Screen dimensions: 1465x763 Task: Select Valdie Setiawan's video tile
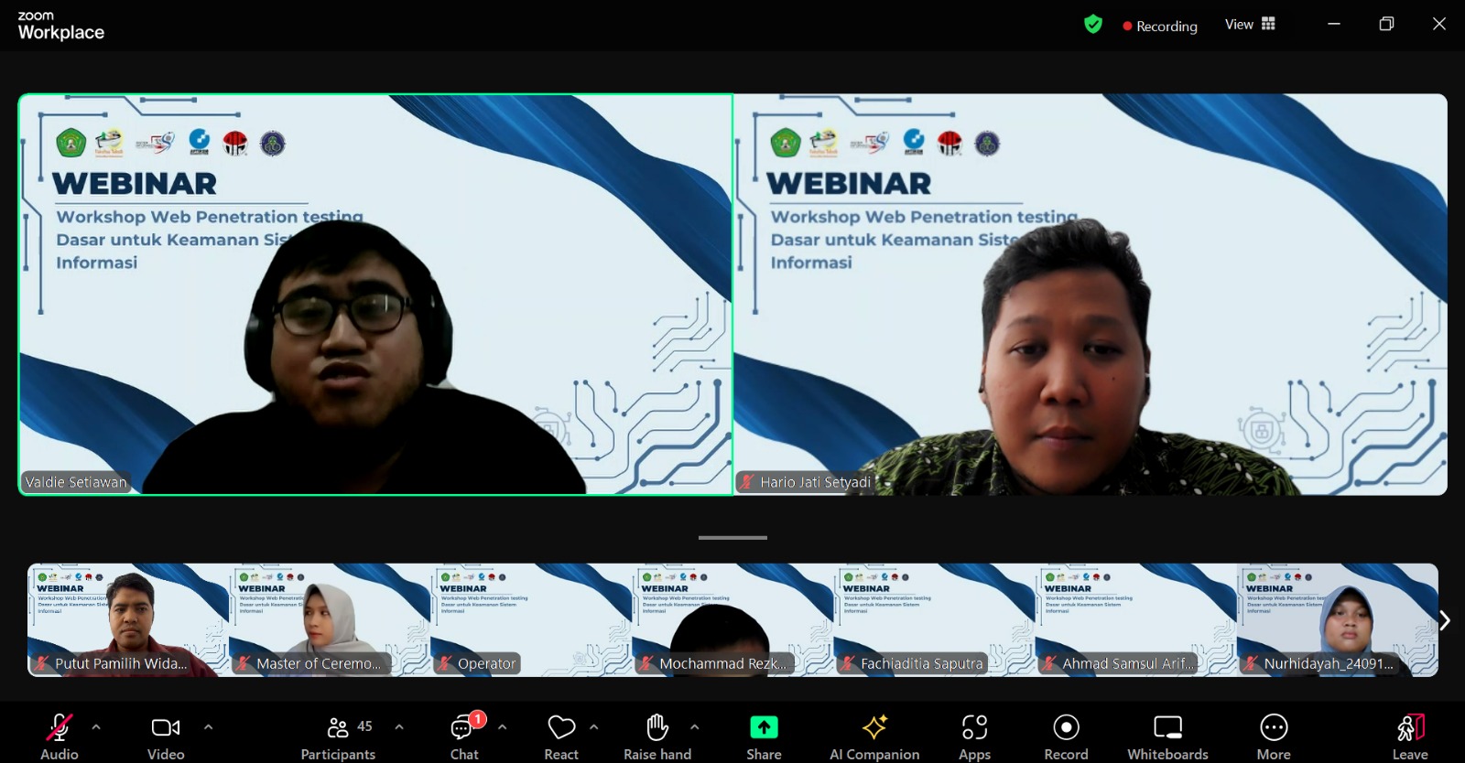point(375,295)
